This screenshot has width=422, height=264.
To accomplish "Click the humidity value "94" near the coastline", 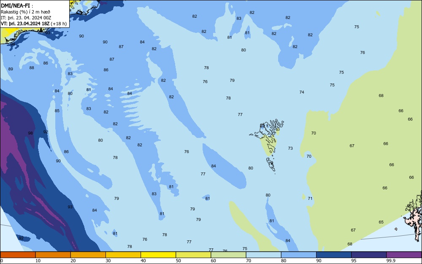I will [x=13, y=44].
